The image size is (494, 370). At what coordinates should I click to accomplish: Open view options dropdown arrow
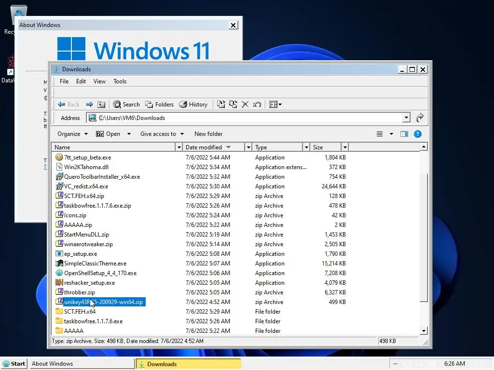[x=391, y=134]
